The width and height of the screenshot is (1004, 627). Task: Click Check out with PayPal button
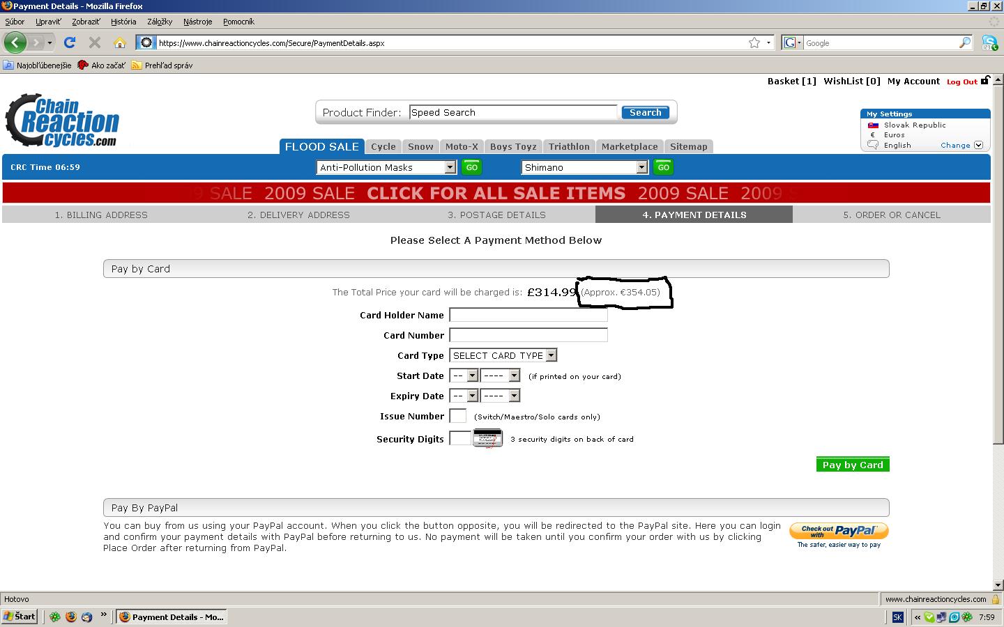pos(838,531)
